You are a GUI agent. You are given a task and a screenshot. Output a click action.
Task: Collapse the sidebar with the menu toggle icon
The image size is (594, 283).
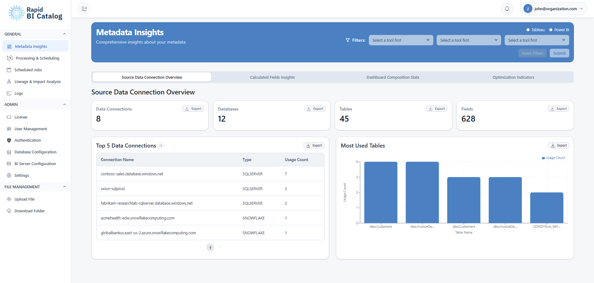[84, 9]
